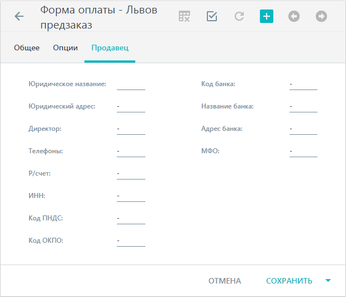The width and height of the screenshot is (346, 297).
Task: Click the СОХРАНИТЬ button
Action: 289,281
